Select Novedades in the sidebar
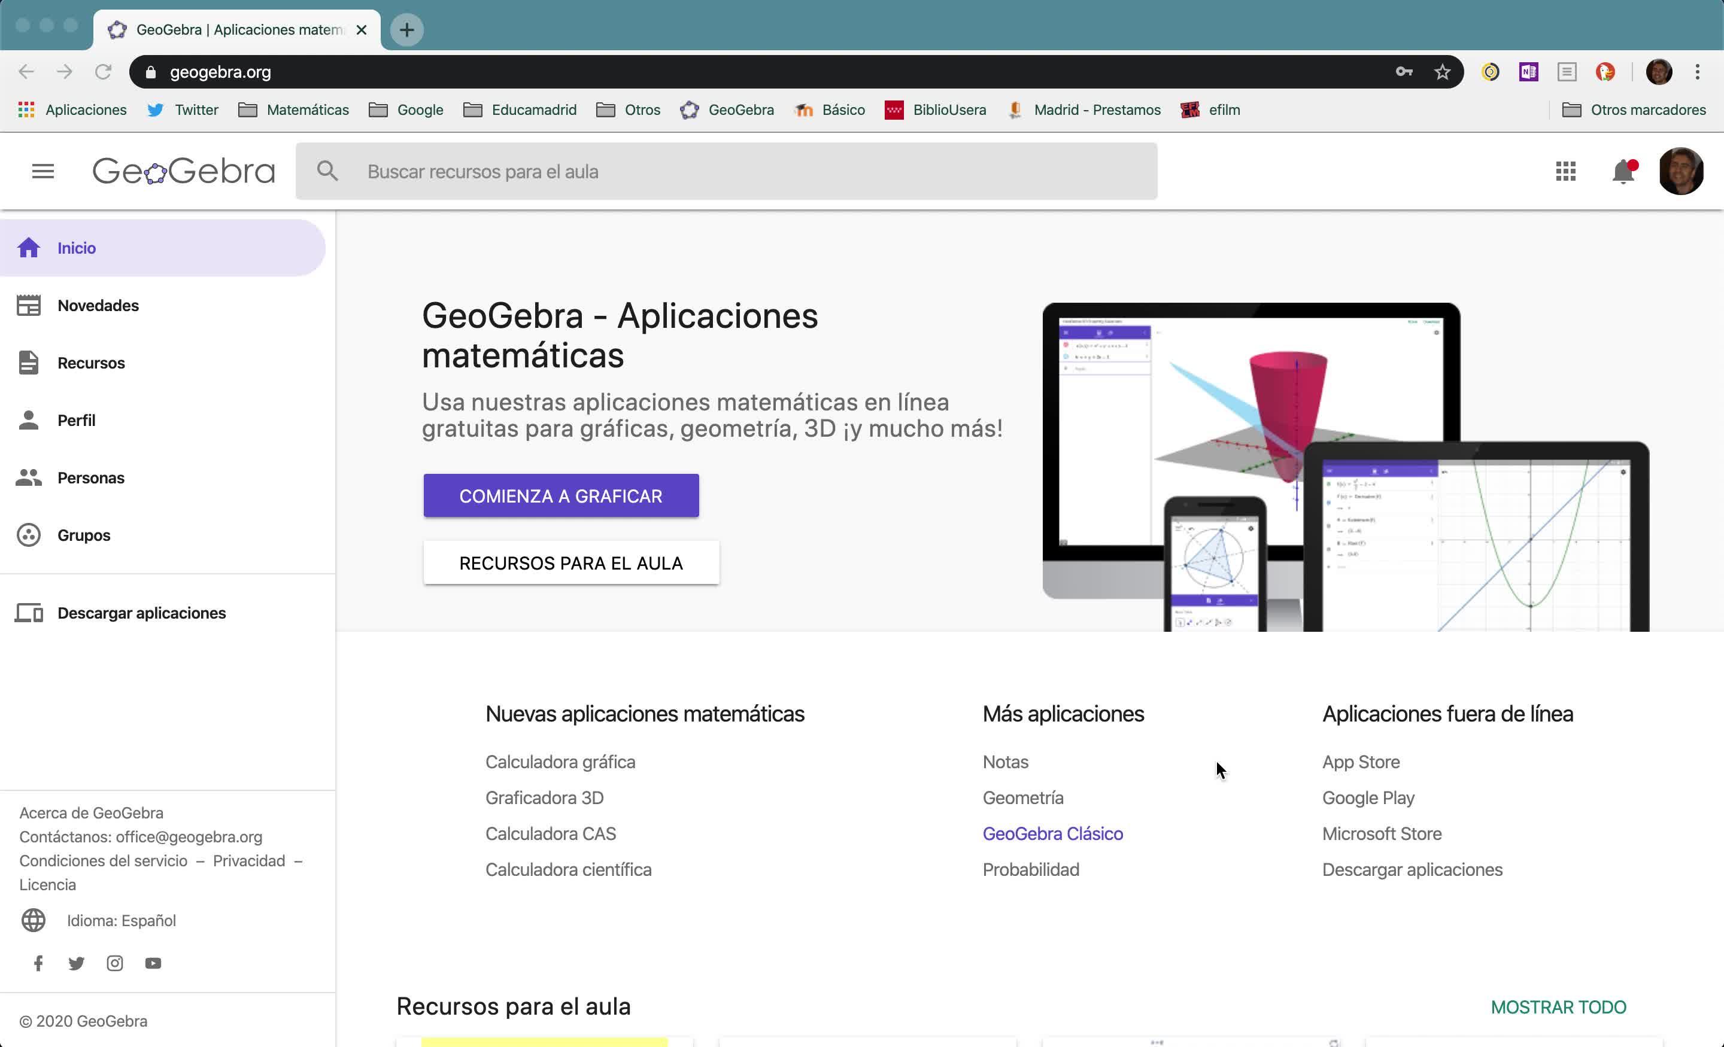This screenshot has width=1724, height=1047. [x=98, y=306]
